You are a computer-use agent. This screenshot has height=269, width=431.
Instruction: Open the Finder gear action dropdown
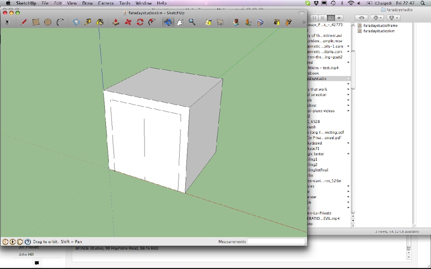pyautogui.click(x=377, y=18)
